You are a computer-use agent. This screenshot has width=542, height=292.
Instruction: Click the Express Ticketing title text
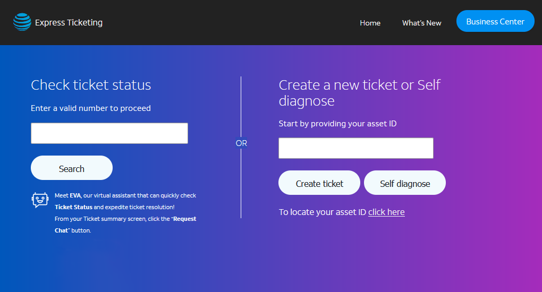click(x=69, y=22)
